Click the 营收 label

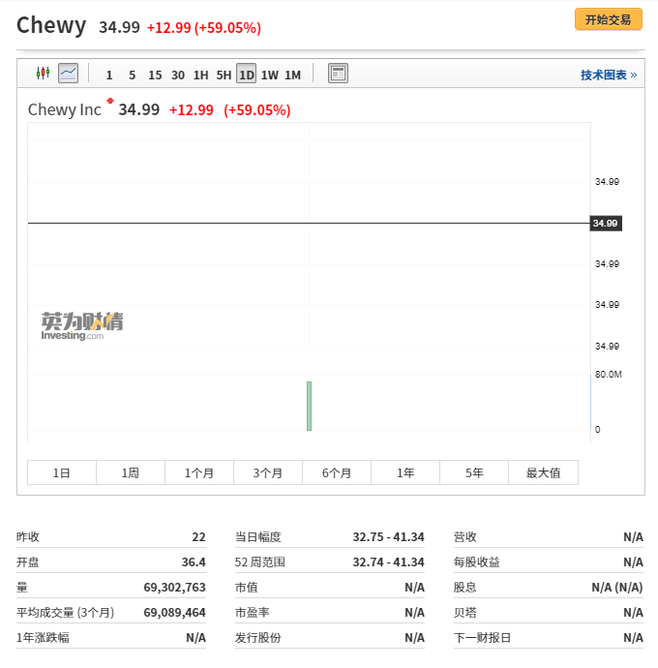pyautogui.click(x=465, y=536)
